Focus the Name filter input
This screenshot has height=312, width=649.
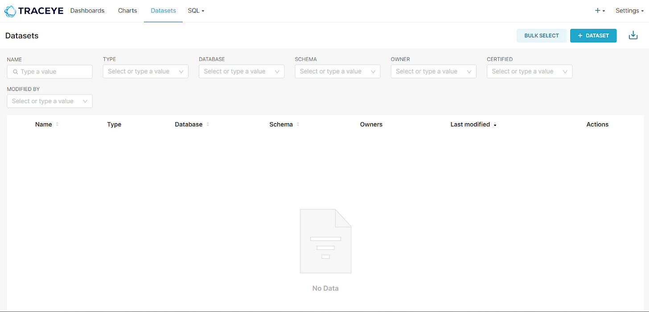(49, 72)
